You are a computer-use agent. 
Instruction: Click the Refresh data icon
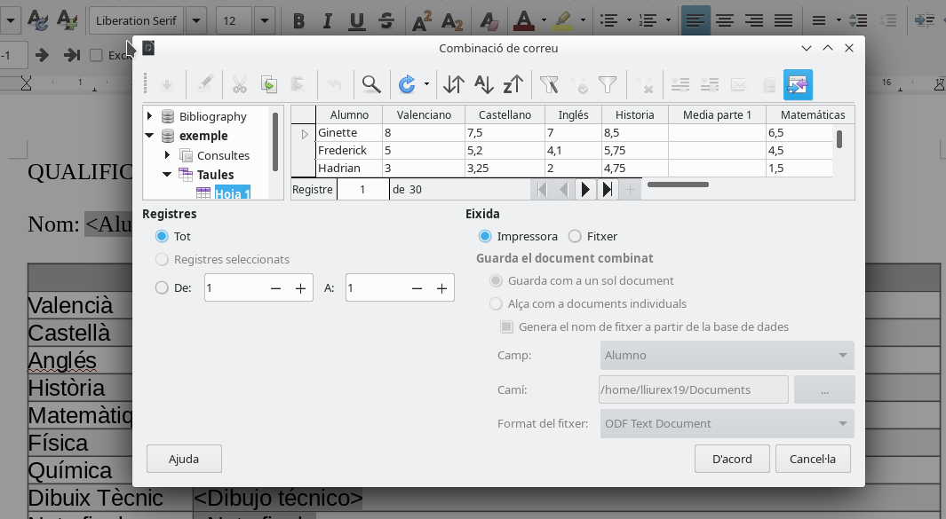coord(407,85)
